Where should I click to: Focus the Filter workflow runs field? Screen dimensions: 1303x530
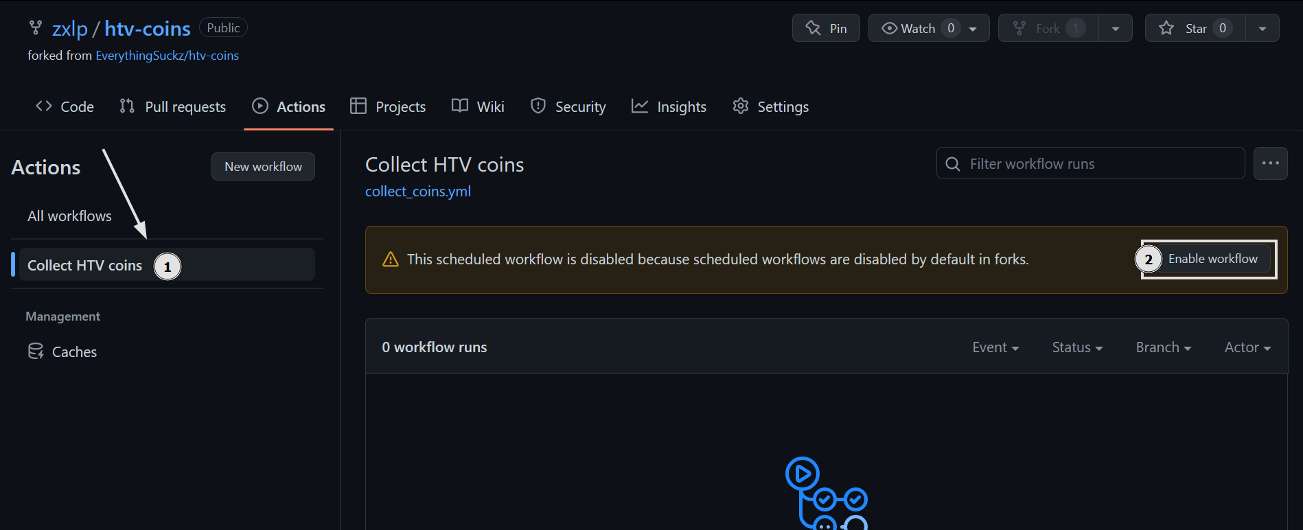tap(1090, 163)
